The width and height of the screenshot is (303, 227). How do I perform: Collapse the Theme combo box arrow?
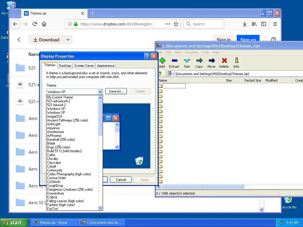pos(100,92)
